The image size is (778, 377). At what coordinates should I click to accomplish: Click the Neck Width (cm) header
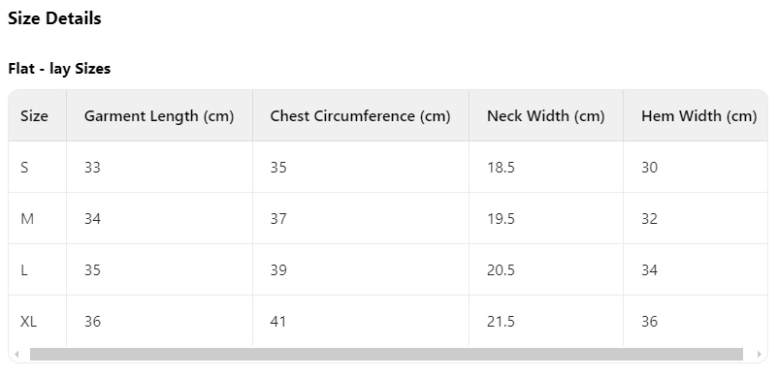(x=546, y=116)
